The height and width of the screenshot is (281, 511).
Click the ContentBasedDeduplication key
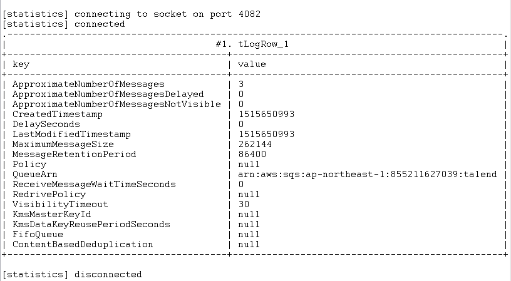pos(83,244)
